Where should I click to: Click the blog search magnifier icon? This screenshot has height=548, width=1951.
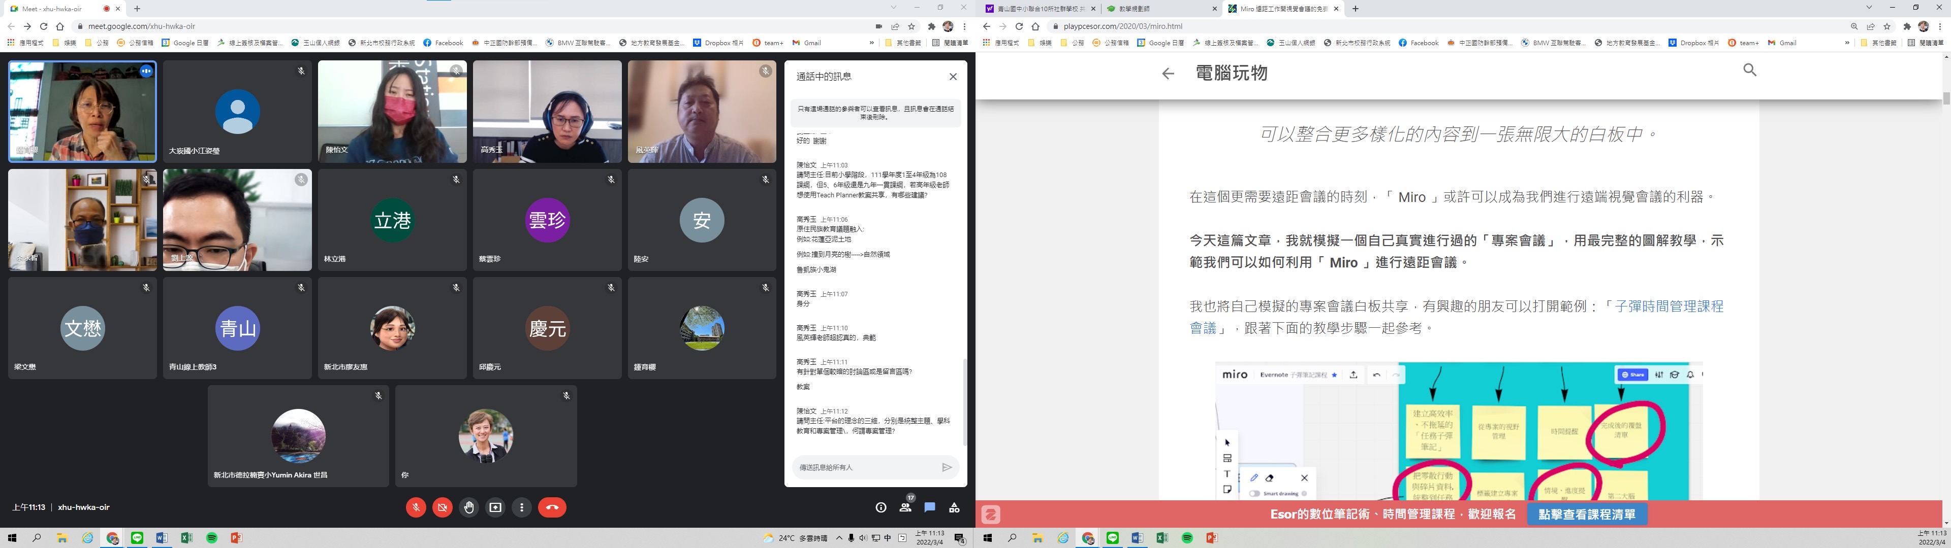pos(1749,70)
